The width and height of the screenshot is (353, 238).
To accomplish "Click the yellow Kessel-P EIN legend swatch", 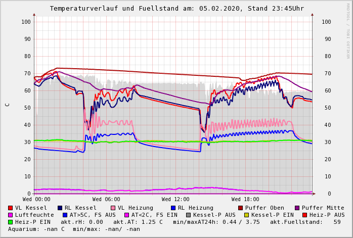I will tap(246, 215).
